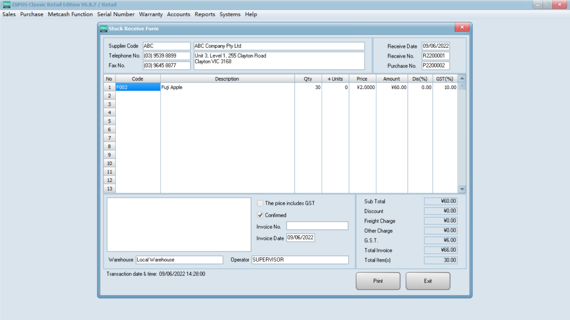Viewport: 570px width, 320px height.
Task: Click the scrollbar up arrow in the item grid
Action: pos(462,79)
